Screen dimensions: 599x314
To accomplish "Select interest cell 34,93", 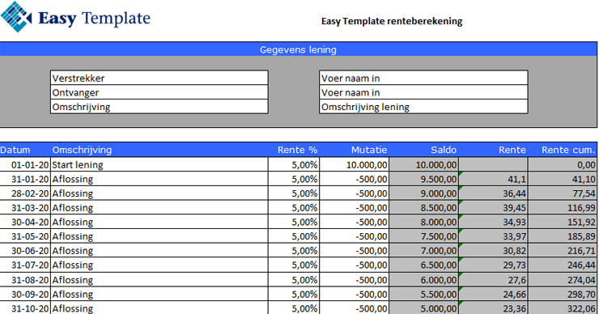I will tap(494, 222).
